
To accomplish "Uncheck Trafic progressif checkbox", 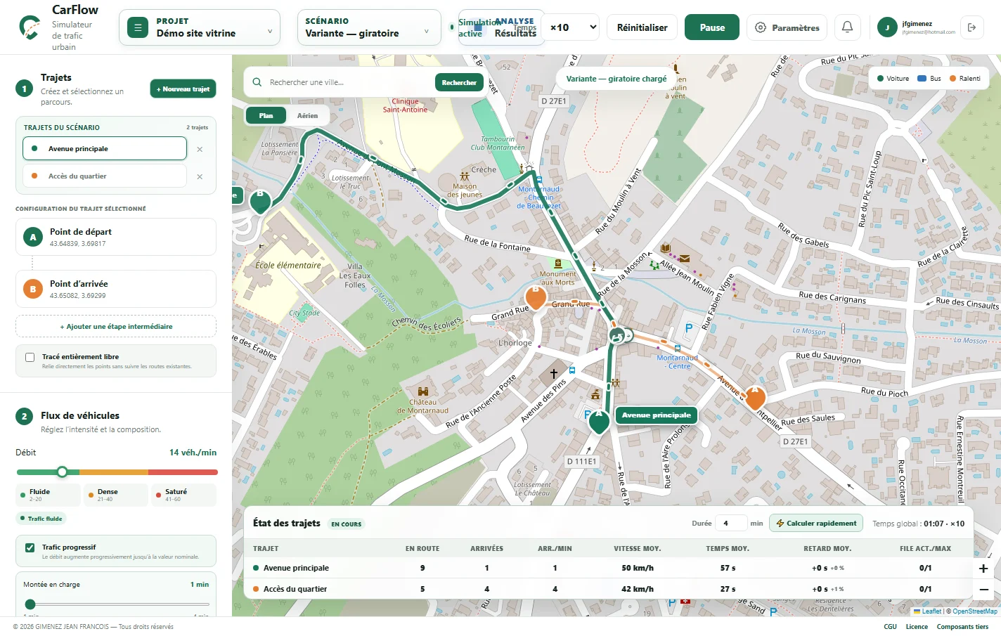I will click(30, 547).
